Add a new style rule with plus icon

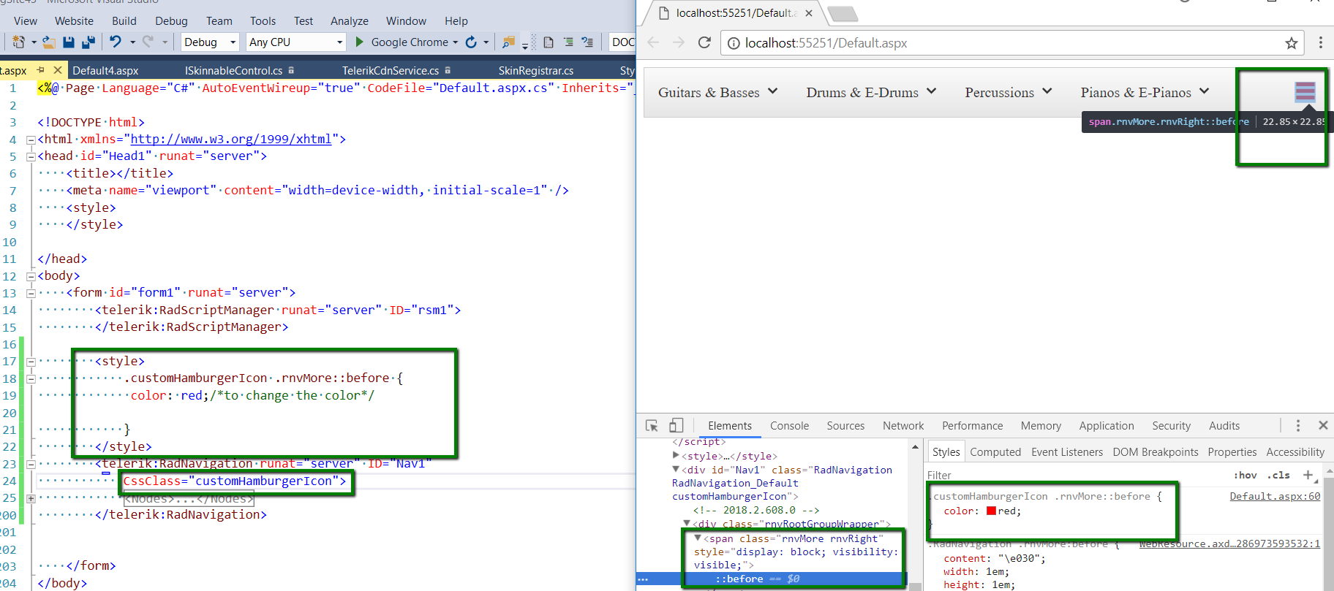point(1308,475)
